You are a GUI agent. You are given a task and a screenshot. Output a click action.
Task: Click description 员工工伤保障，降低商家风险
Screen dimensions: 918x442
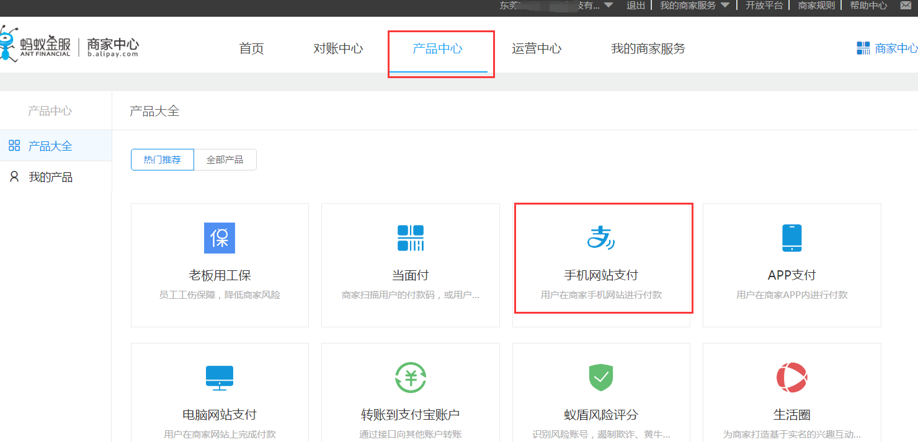[x=220, y=295]
